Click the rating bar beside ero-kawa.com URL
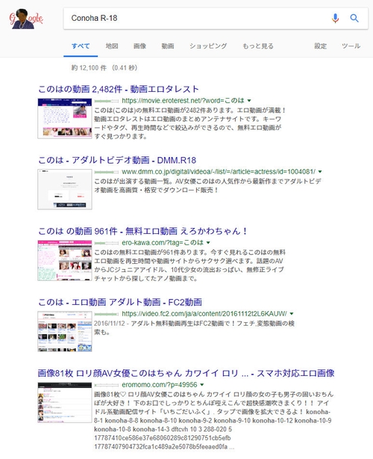Viewport: 373px width, 459px height. click(107, 243)
